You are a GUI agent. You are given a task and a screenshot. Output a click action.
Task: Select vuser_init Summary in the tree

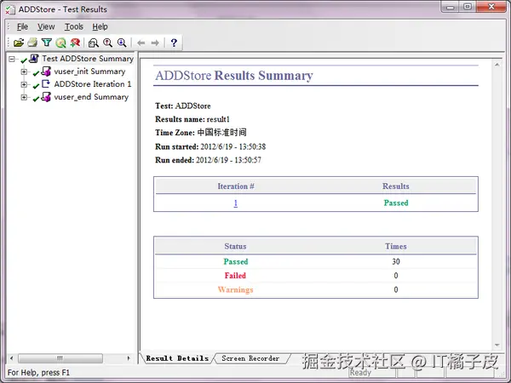point(89,71)
